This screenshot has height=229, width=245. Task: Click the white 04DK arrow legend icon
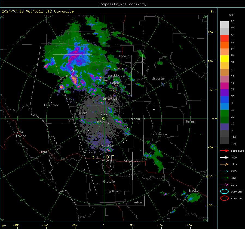point(224,157)
